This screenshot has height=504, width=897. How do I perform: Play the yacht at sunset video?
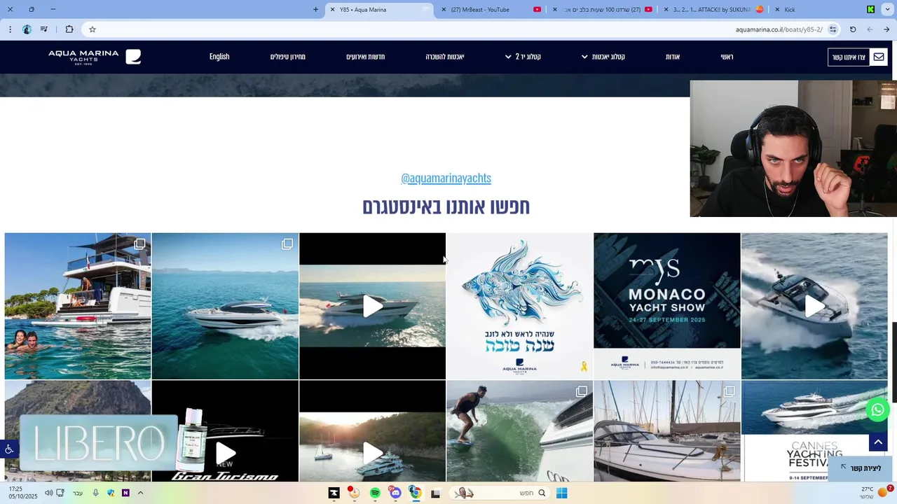pyautogui.click(x=372, y=306)
